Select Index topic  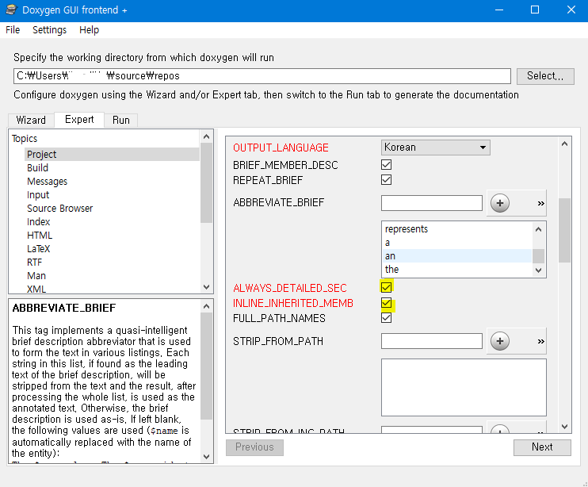click(38, 222)
